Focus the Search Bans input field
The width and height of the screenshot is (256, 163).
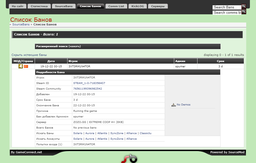[227, 7]
